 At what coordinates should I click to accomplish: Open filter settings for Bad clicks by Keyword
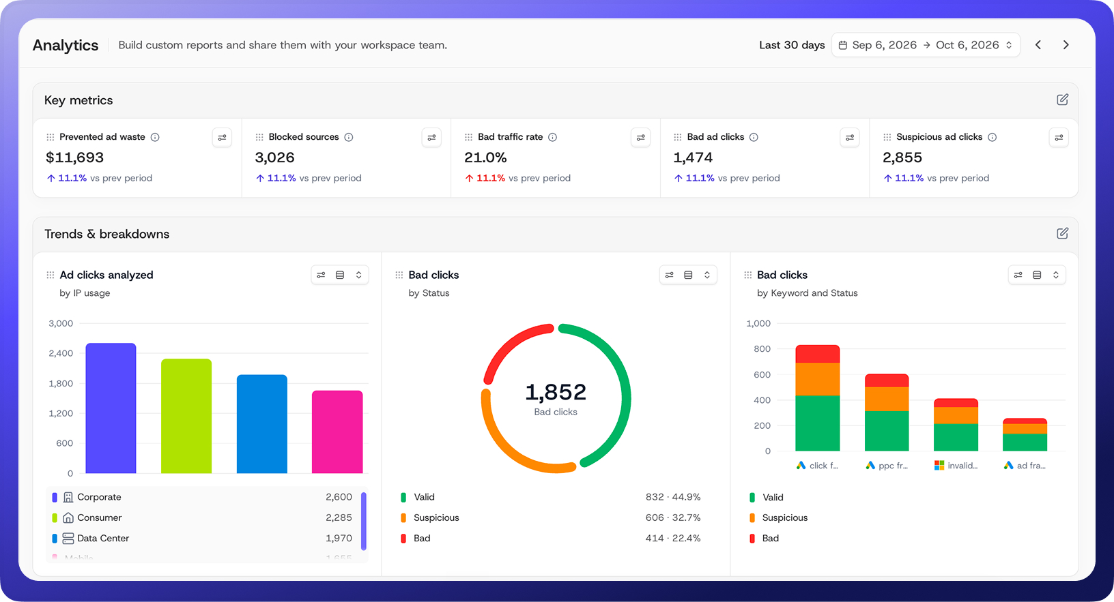coord(1018,275)
